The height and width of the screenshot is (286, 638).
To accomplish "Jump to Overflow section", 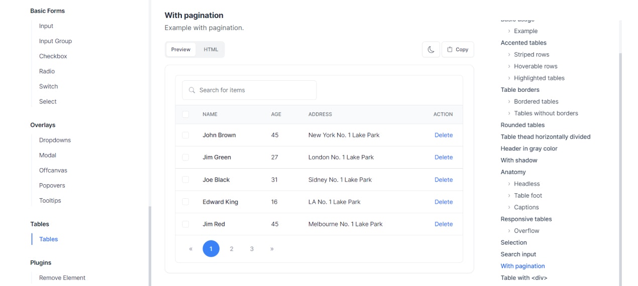I will [x=526, y=231].
